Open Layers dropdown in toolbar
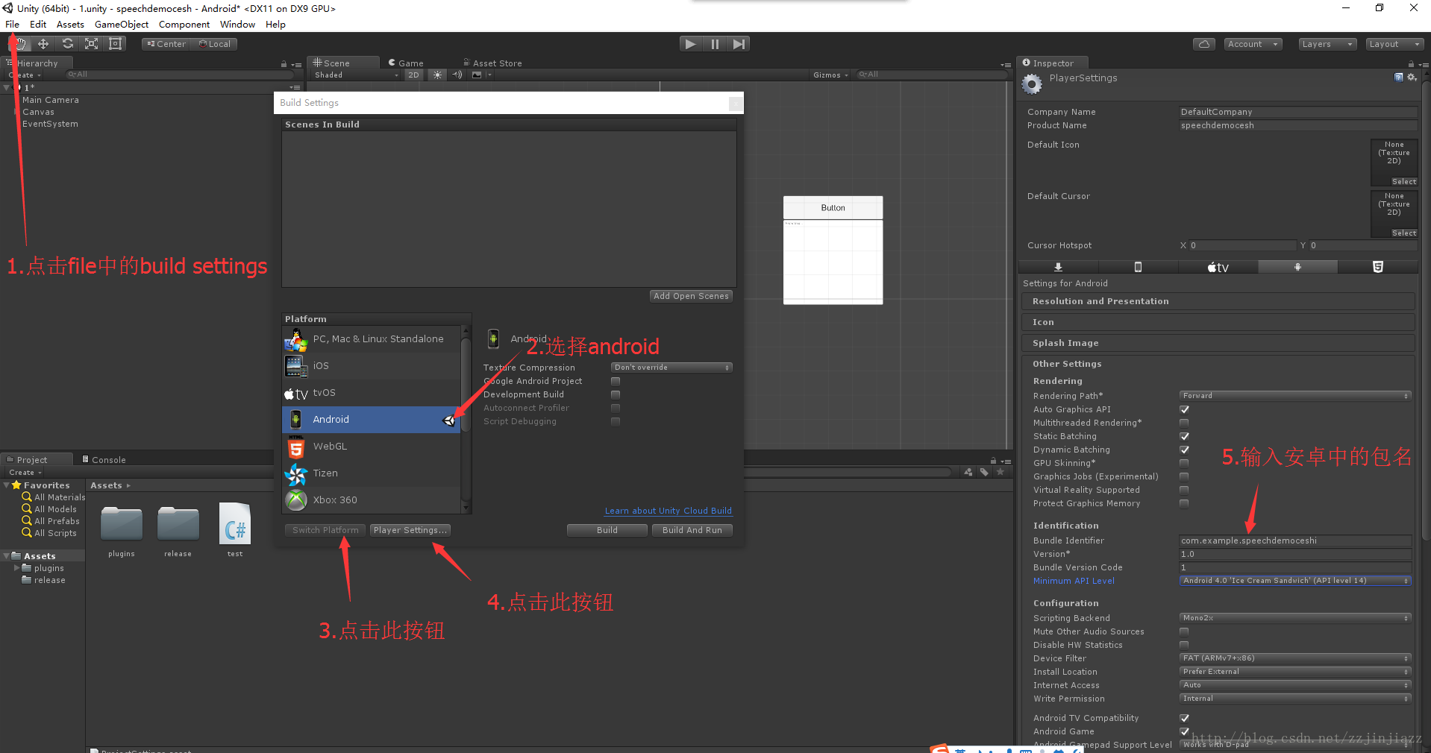 (x=1327, y=44)
